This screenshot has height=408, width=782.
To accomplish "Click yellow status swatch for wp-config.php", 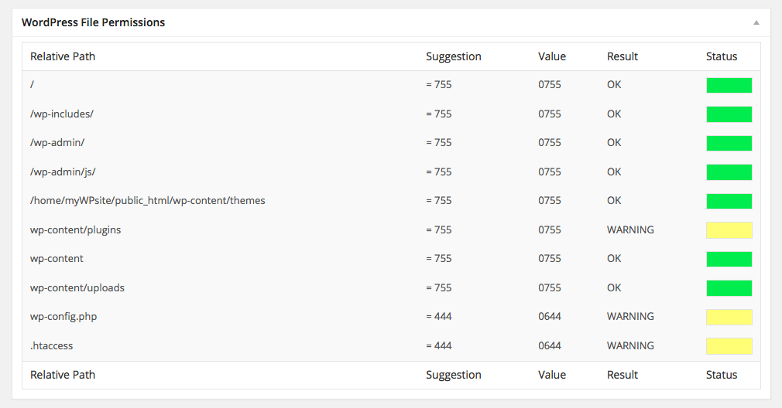I will [x=729, y=317].
